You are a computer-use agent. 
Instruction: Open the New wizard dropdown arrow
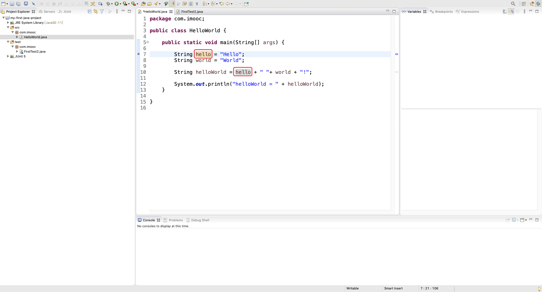pyautogui.click(x=7, y=4)
